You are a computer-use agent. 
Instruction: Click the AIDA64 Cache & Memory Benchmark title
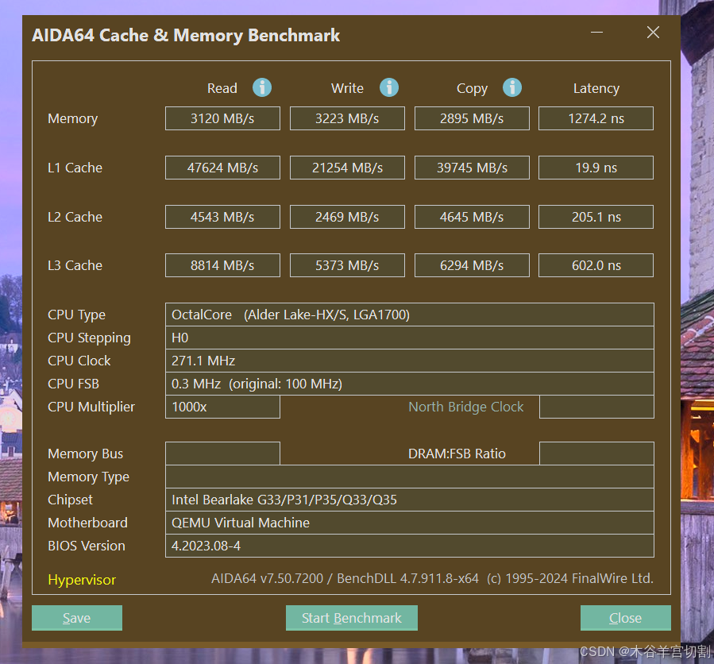pyautogui.click(x=186, y=36)
